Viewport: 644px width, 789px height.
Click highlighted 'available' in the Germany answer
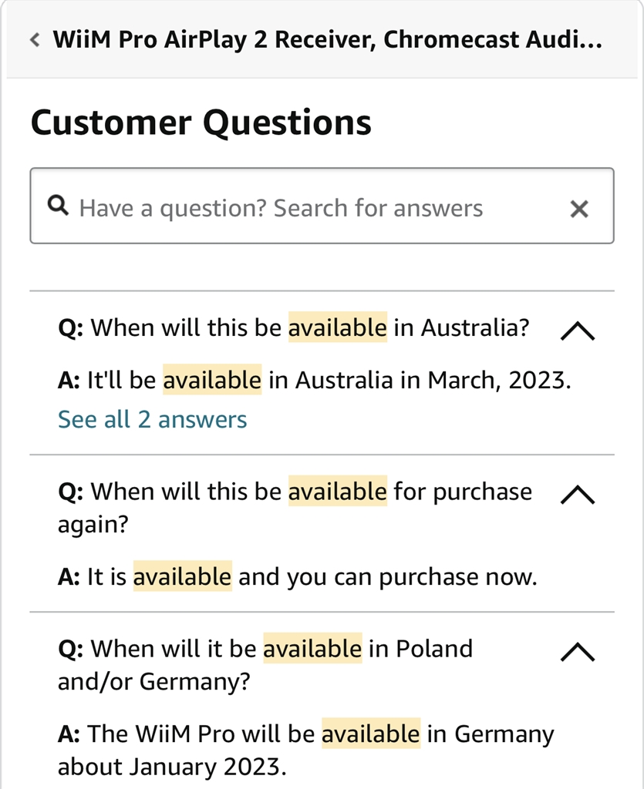coord(371,734)
